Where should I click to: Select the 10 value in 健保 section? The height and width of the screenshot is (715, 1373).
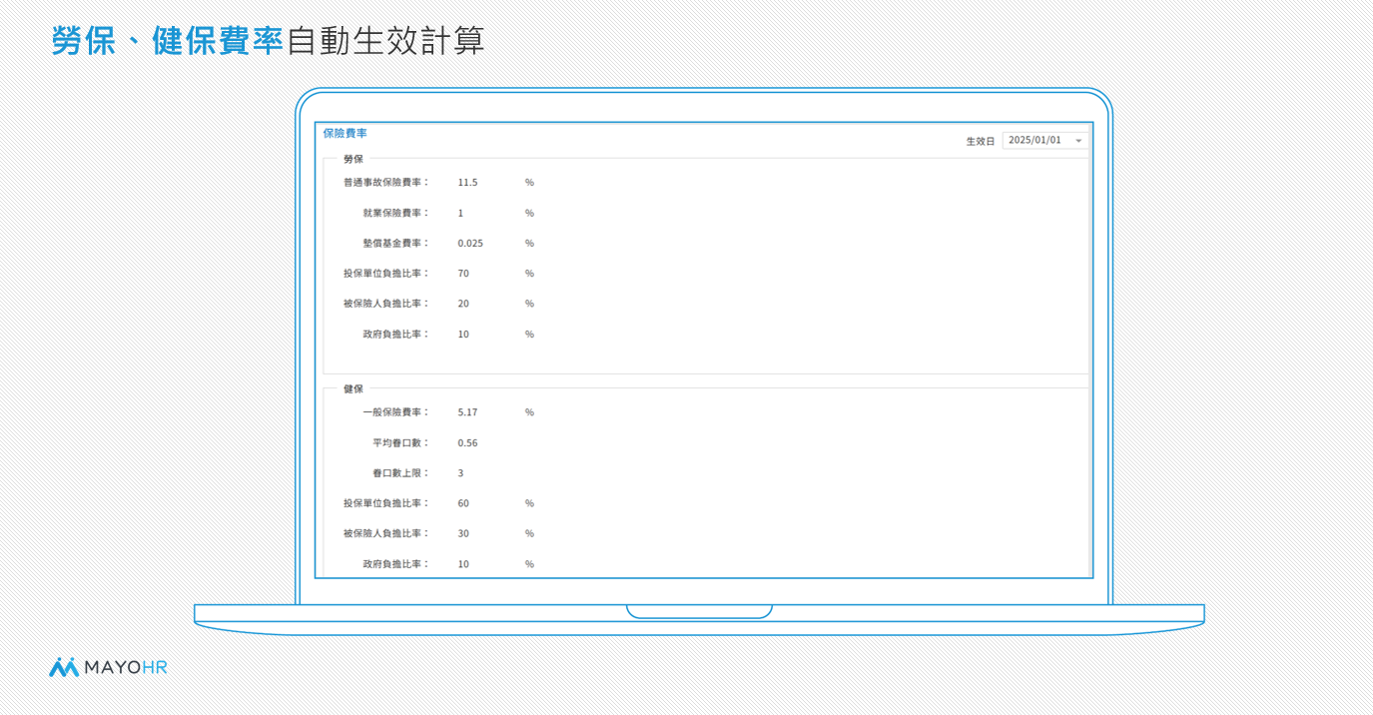(x=463, y=564)
